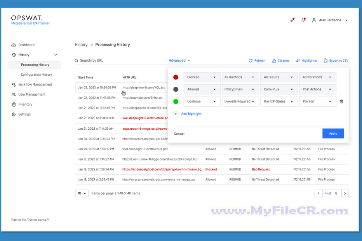Click the link status icon near bell
The width and height of the screenshot is (362, 241).
pos(292,20)
